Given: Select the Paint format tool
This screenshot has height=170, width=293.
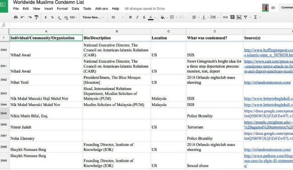Looking at the screenshot, I should 37,17.
